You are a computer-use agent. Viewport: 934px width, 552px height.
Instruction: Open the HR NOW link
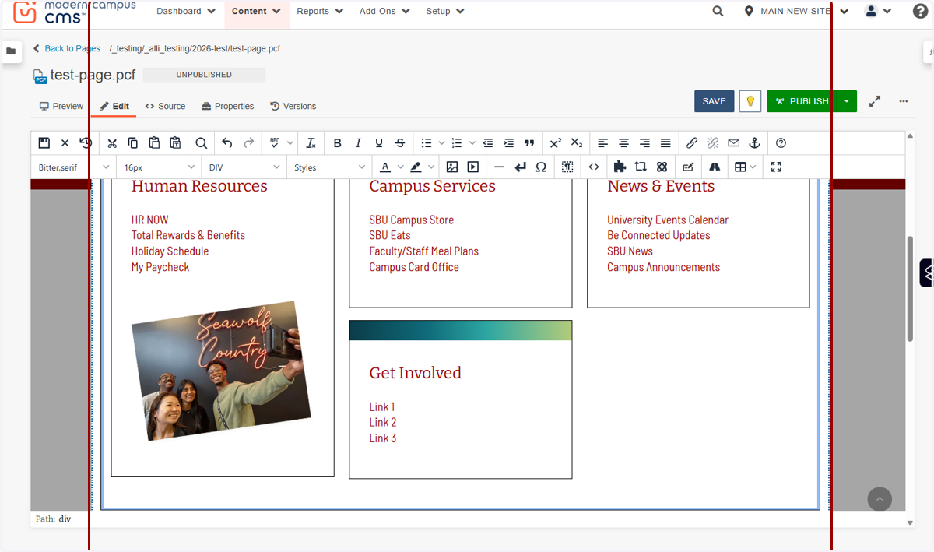[x=149, y=220]
